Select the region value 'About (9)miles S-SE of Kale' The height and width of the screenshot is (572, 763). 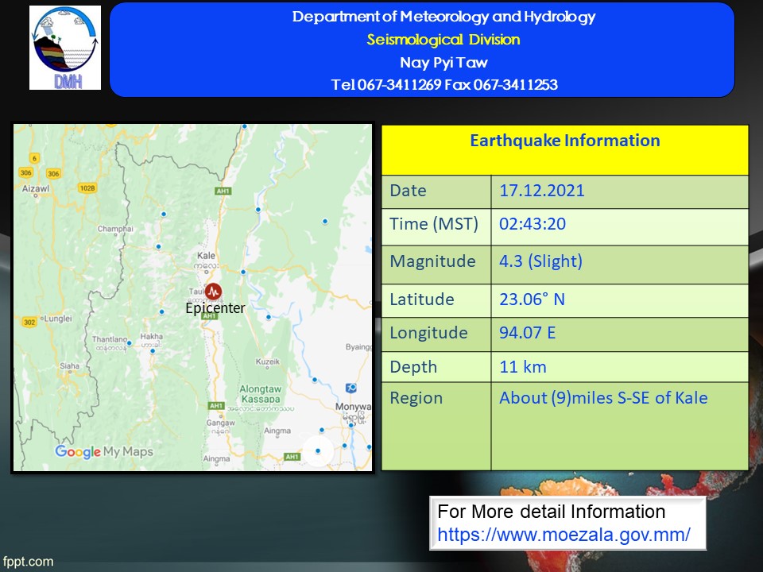[603, 398]
